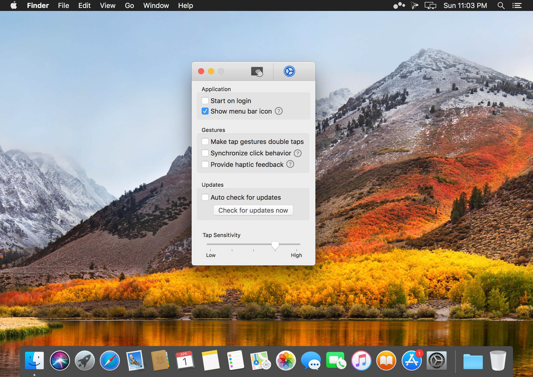Select the blue gear settings tab
Screen dimensions: 533x377
point(289,72)
